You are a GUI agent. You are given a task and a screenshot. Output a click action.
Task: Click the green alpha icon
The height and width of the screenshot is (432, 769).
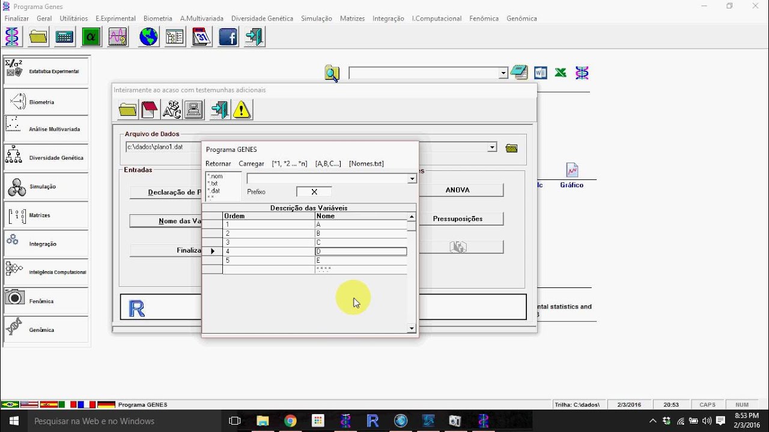[x=91, y=37]
